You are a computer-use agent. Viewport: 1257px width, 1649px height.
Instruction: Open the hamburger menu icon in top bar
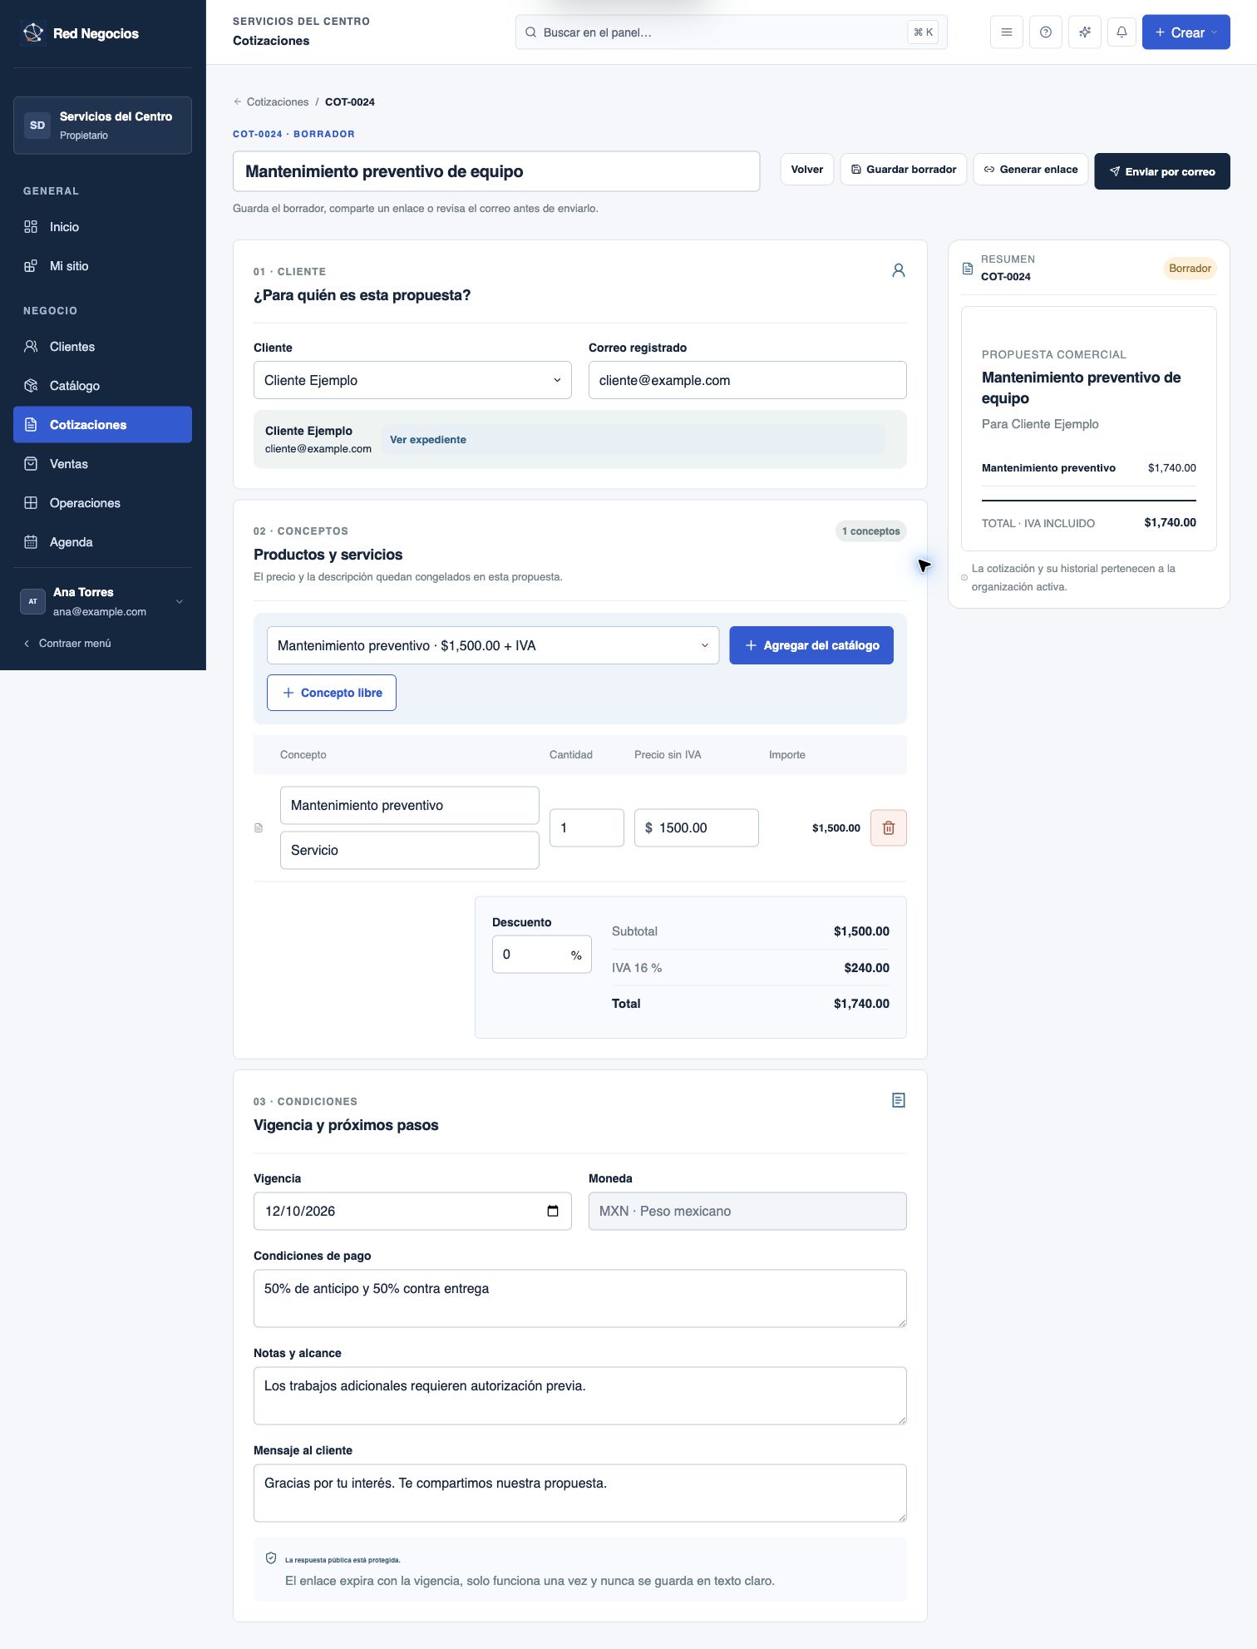tap(1007, 32)
